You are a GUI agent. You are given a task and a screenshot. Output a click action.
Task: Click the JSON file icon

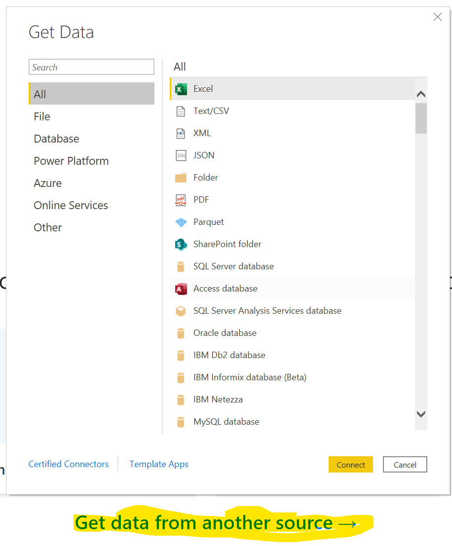(x=181, y=155)
